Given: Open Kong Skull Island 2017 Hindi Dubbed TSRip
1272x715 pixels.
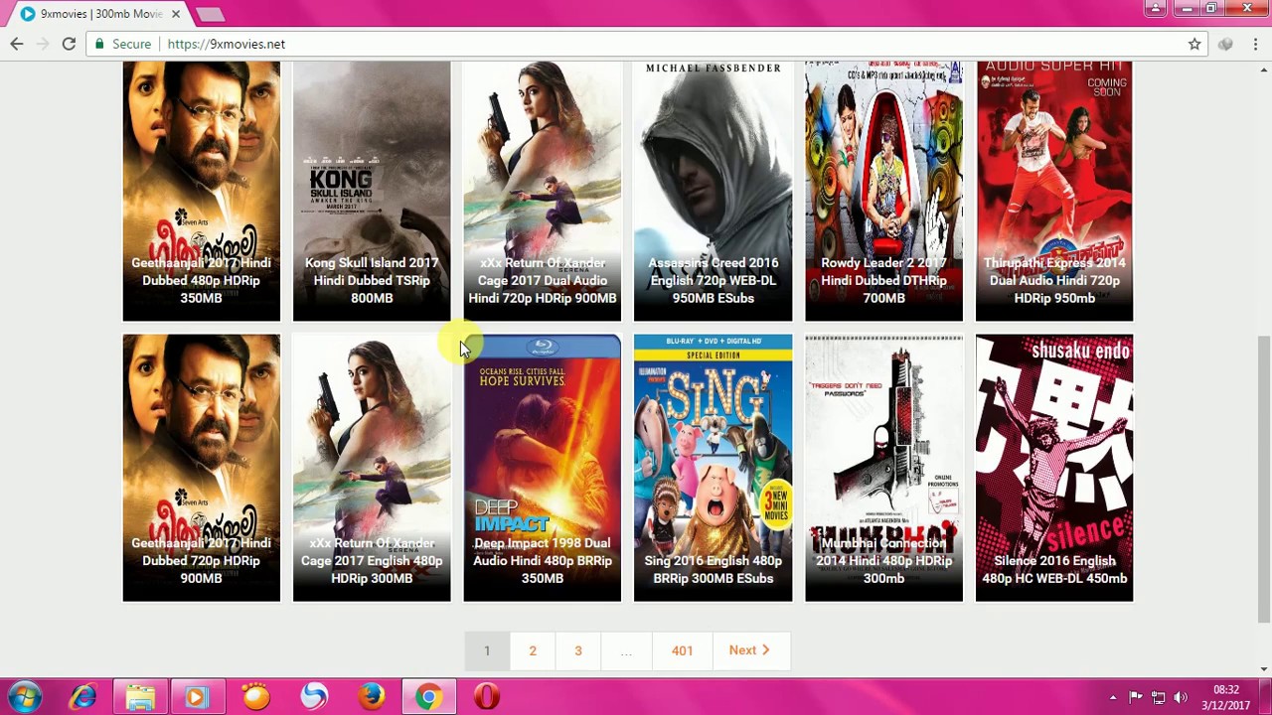Looking at the screenshot, I should click(x=372, y=191).
